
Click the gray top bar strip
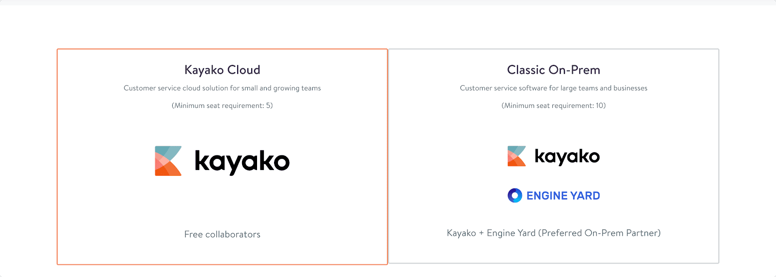[388, 2]
